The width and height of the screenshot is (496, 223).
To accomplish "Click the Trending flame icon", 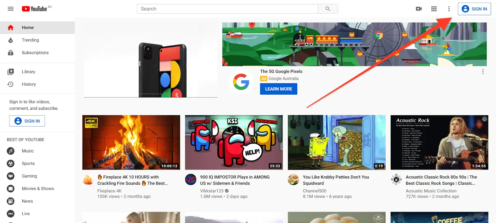I will [11, 40].
